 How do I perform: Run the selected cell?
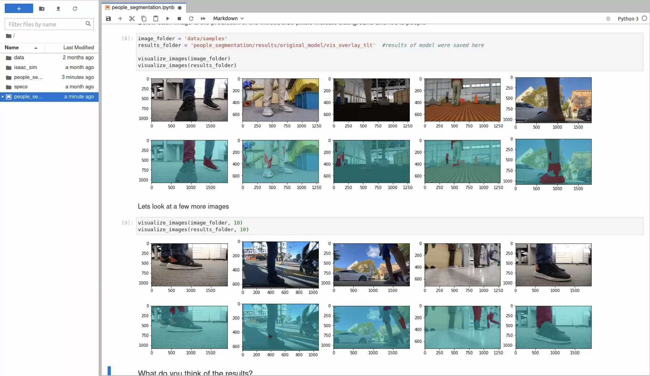(168, 18)
